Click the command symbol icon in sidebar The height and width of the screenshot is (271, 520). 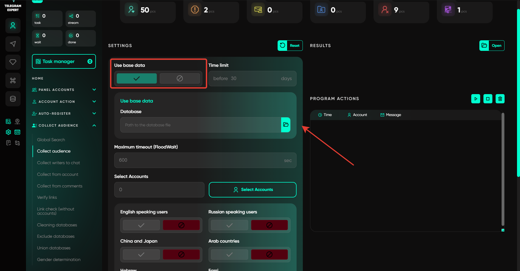(13, 80)
